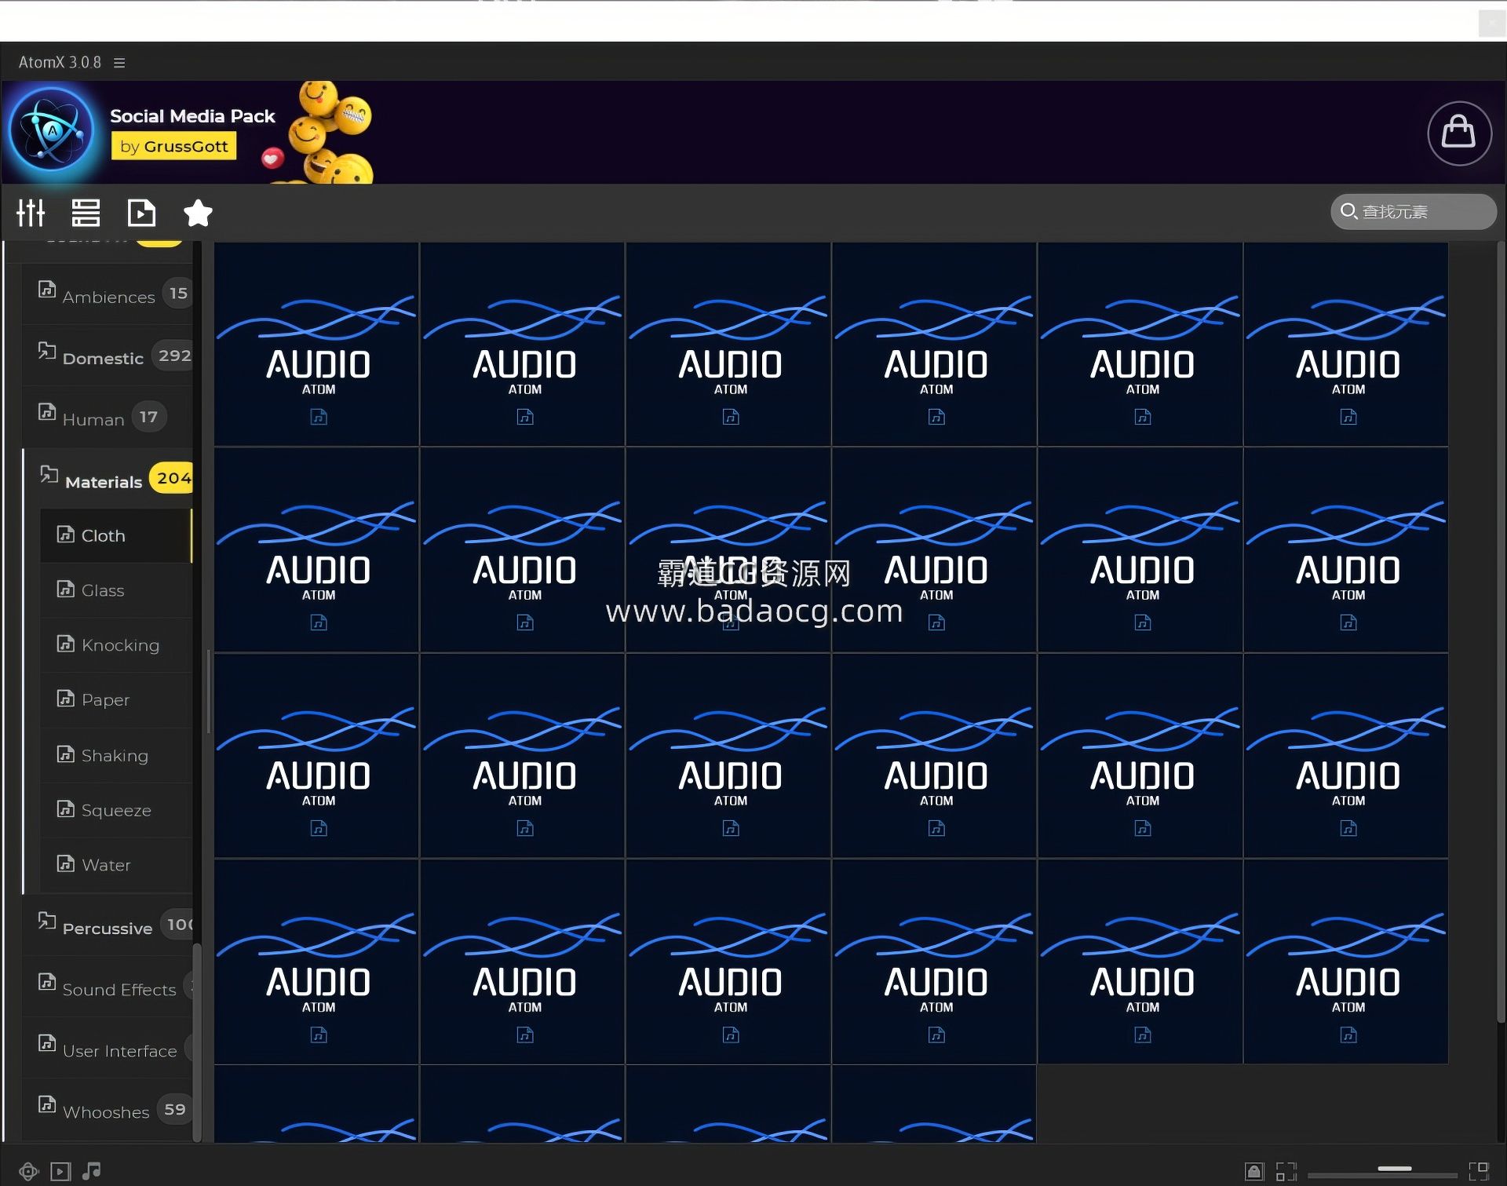The height and width of the screenshot is (1186, 1507).
Task: Open the Cloth subcategory
Action: coord(116,535)
